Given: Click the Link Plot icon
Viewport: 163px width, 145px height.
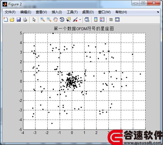Looking at the screenshot, I should pyautogui.click(x=87, y=19).
